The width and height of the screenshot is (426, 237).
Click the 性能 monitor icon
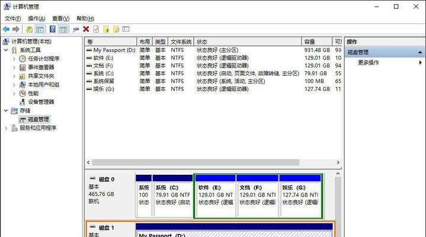pos(23,94)
